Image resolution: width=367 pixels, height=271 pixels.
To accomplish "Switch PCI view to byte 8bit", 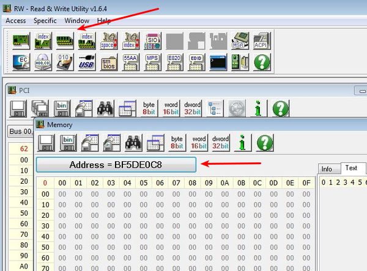I will pyautogui.click(x=149, y=109).
